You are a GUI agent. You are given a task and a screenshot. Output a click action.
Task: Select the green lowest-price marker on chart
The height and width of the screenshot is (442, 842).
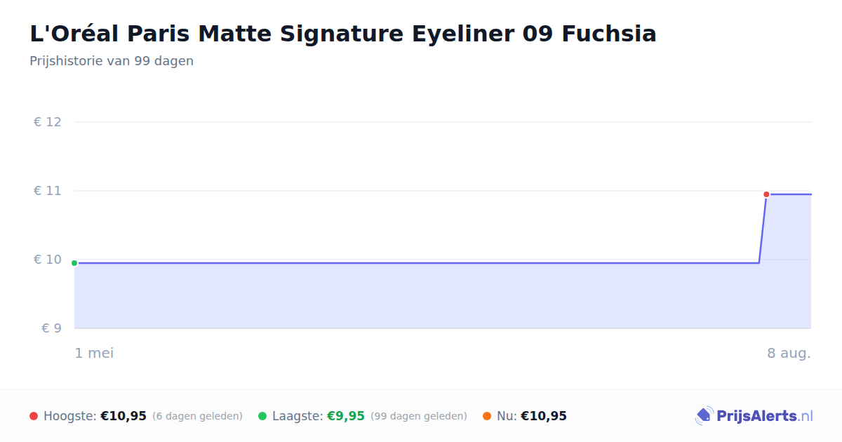[74, 263]
